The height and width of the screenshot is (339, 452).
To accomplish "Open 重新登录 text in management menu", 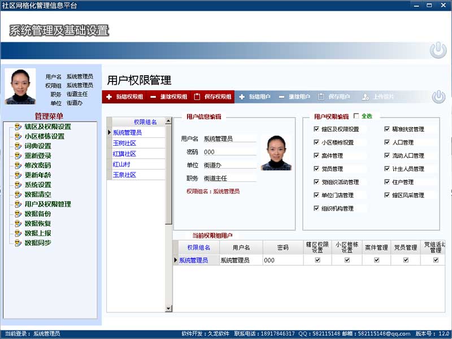I will (x=38, y=156).
